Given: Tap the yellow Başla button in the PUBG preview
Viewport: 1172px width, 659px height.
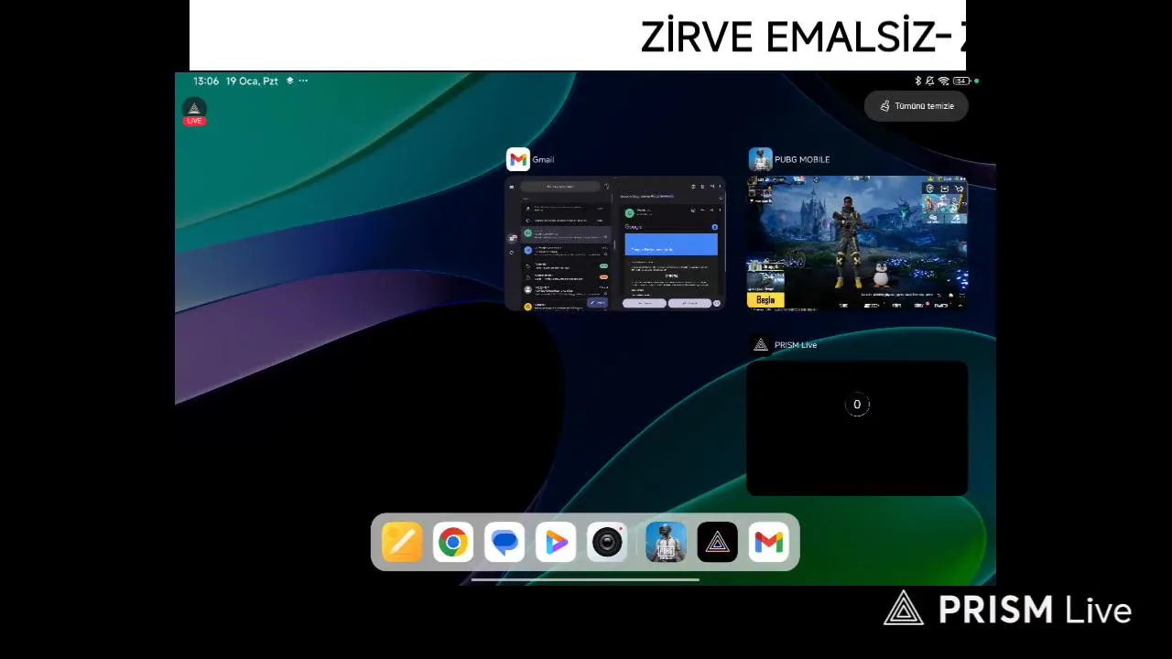Looking at the screenshot, I should point(765,299).
